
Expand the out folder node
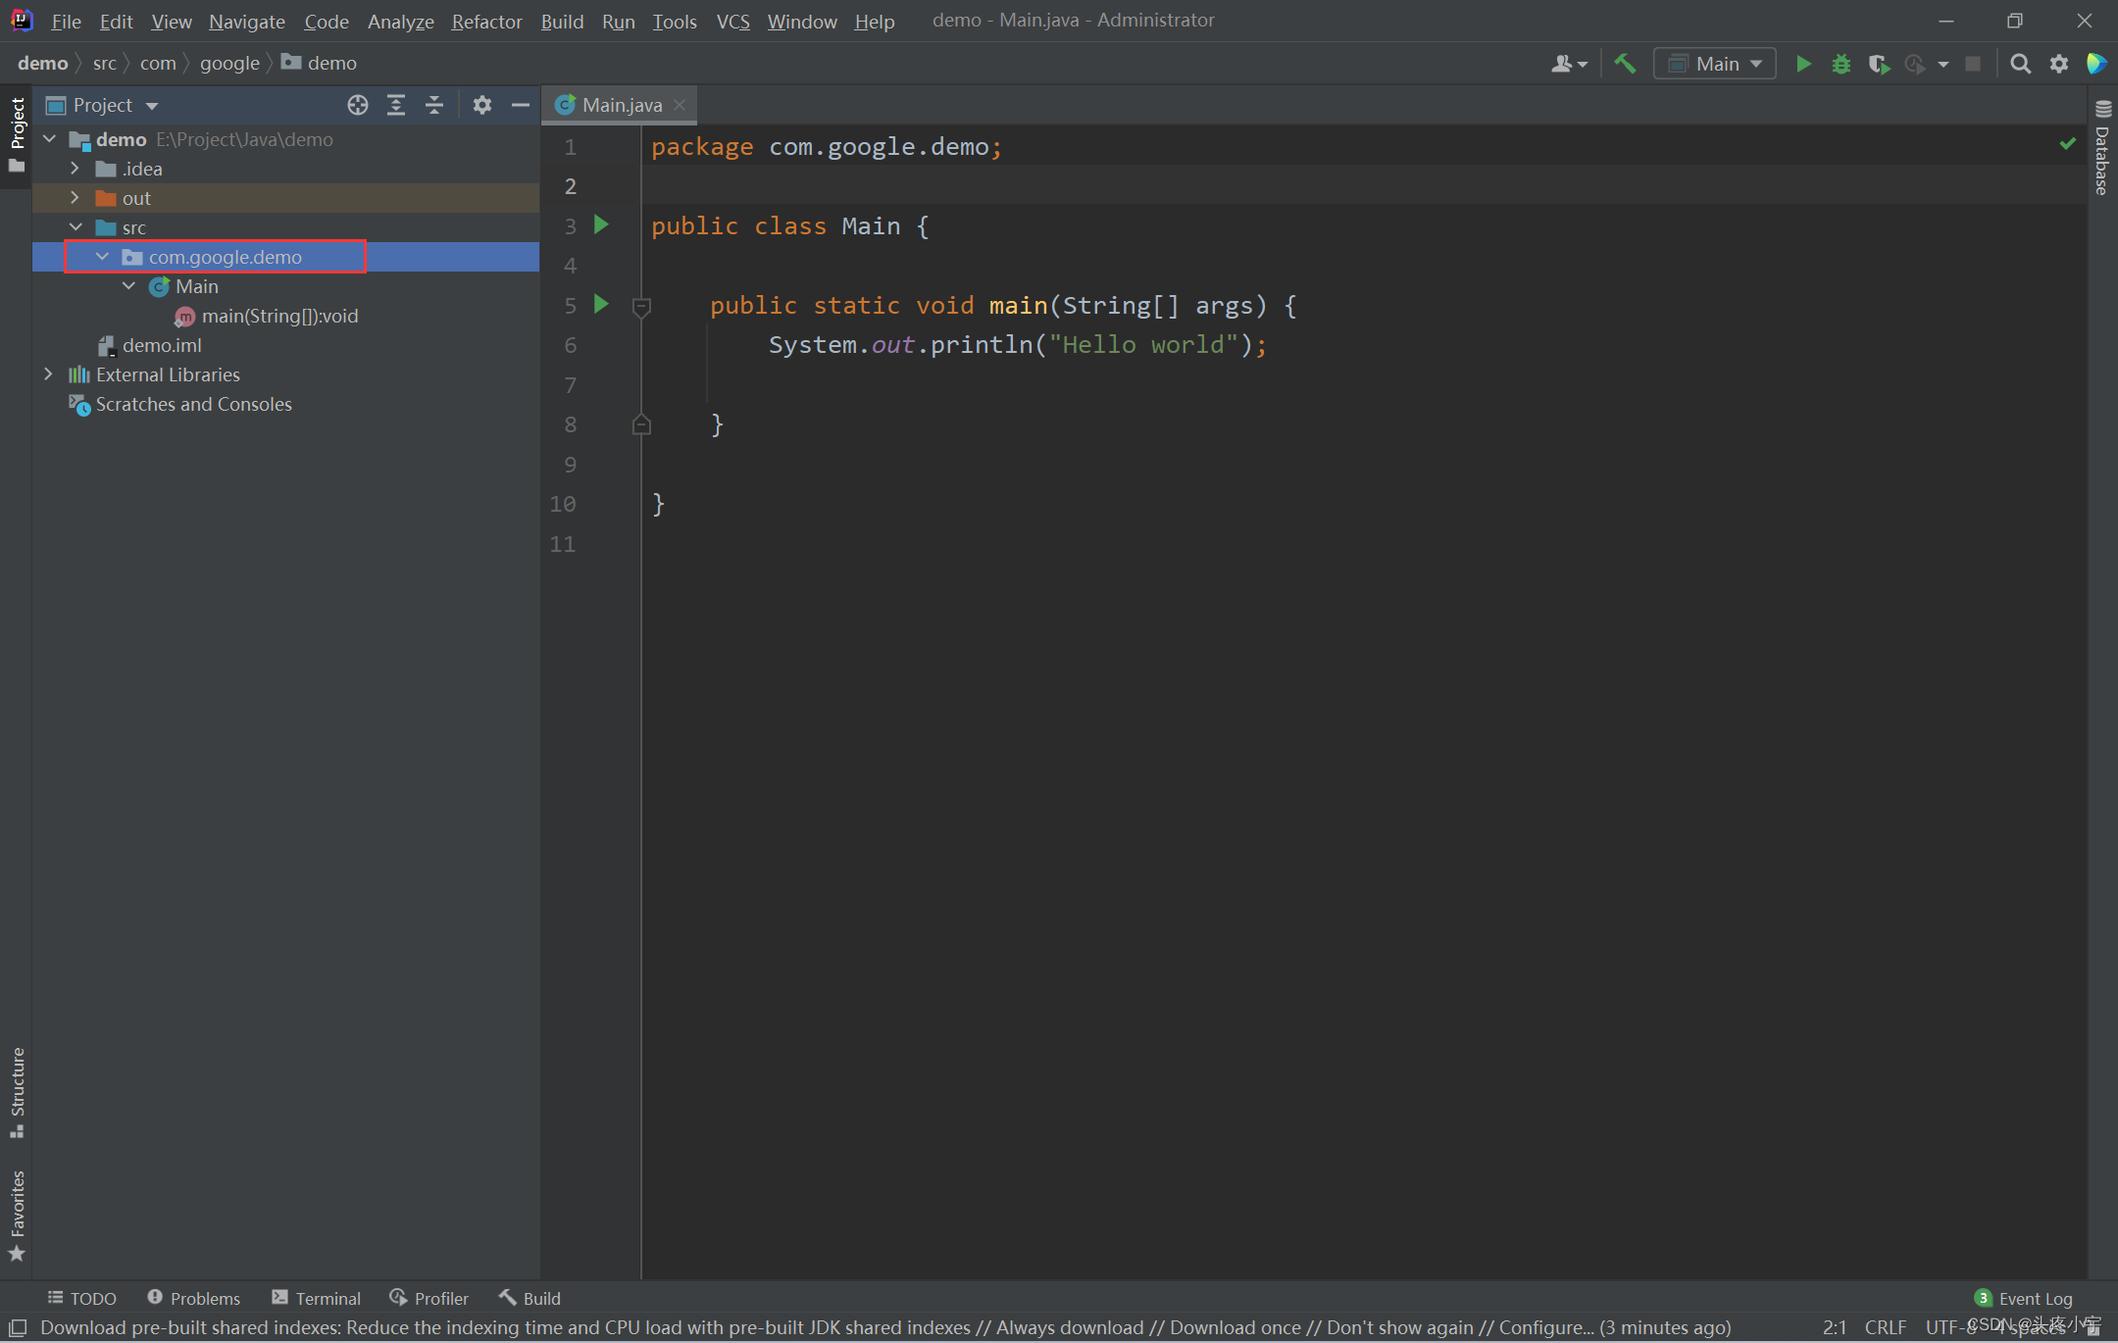(x=75, y=198)
